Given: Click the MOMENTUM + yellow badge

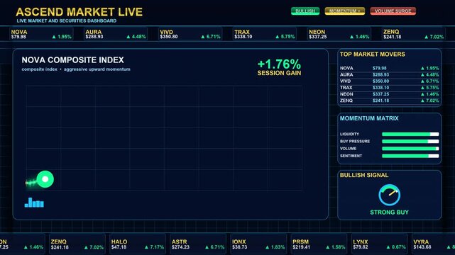Looking at the screenshot, I should 345,11.
